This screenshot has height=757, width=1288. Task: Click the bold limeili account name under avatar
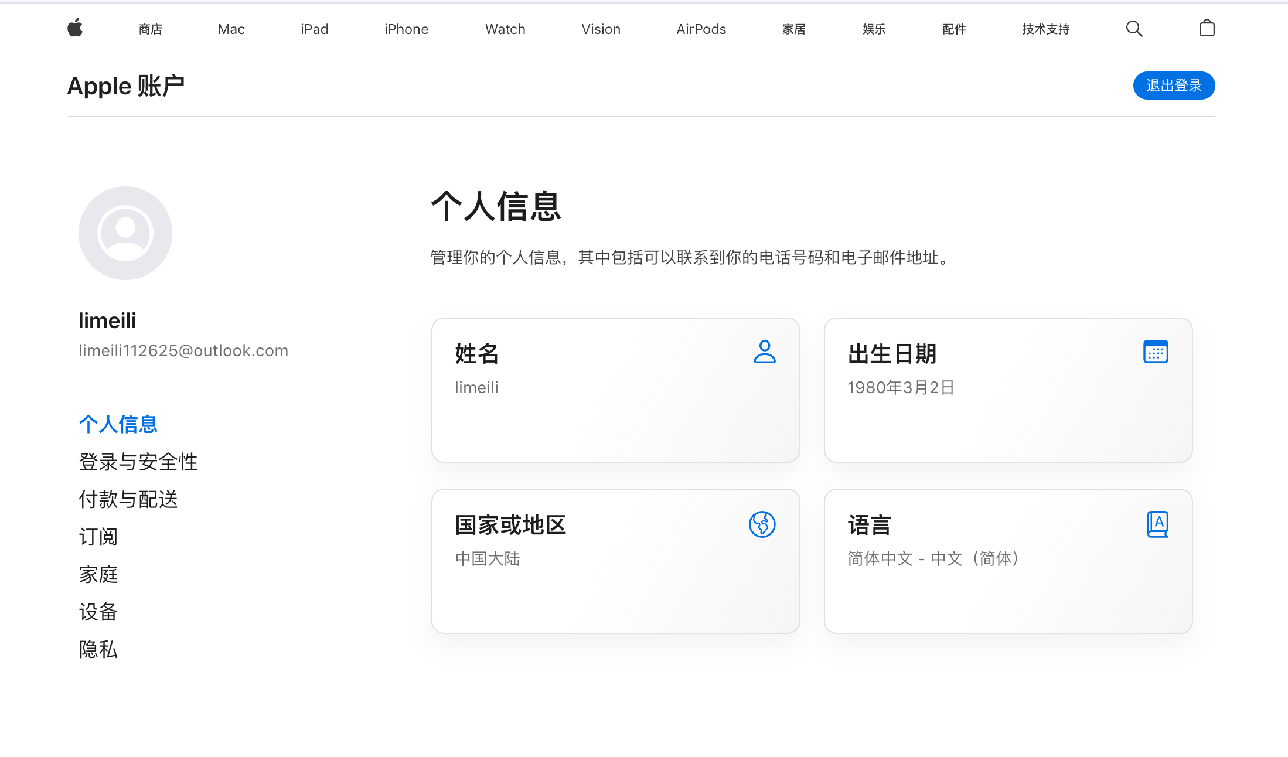107,320
